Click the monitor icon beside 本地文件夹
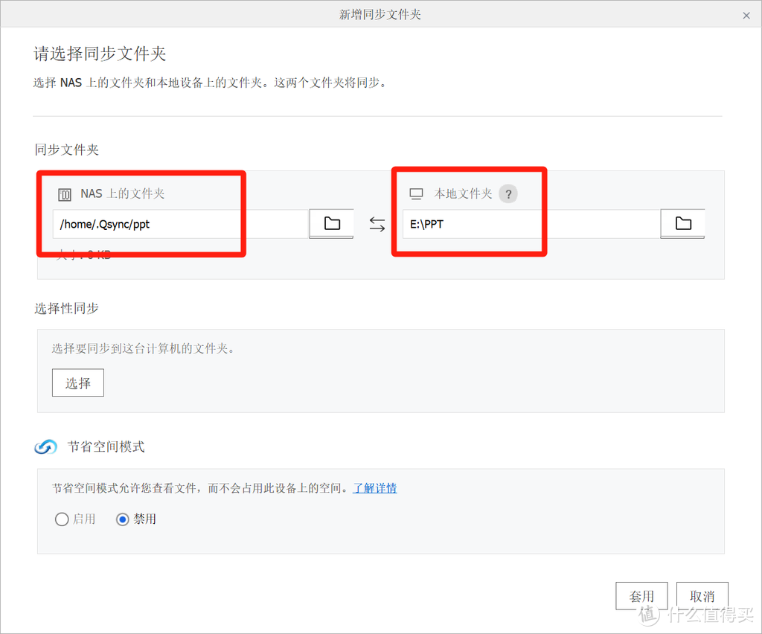This screenshot has width=762, height=634. [417, 193]
